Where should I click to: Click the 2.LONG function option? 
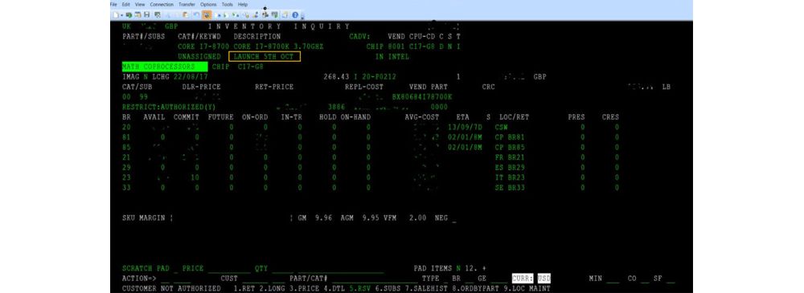coord(272,288)
